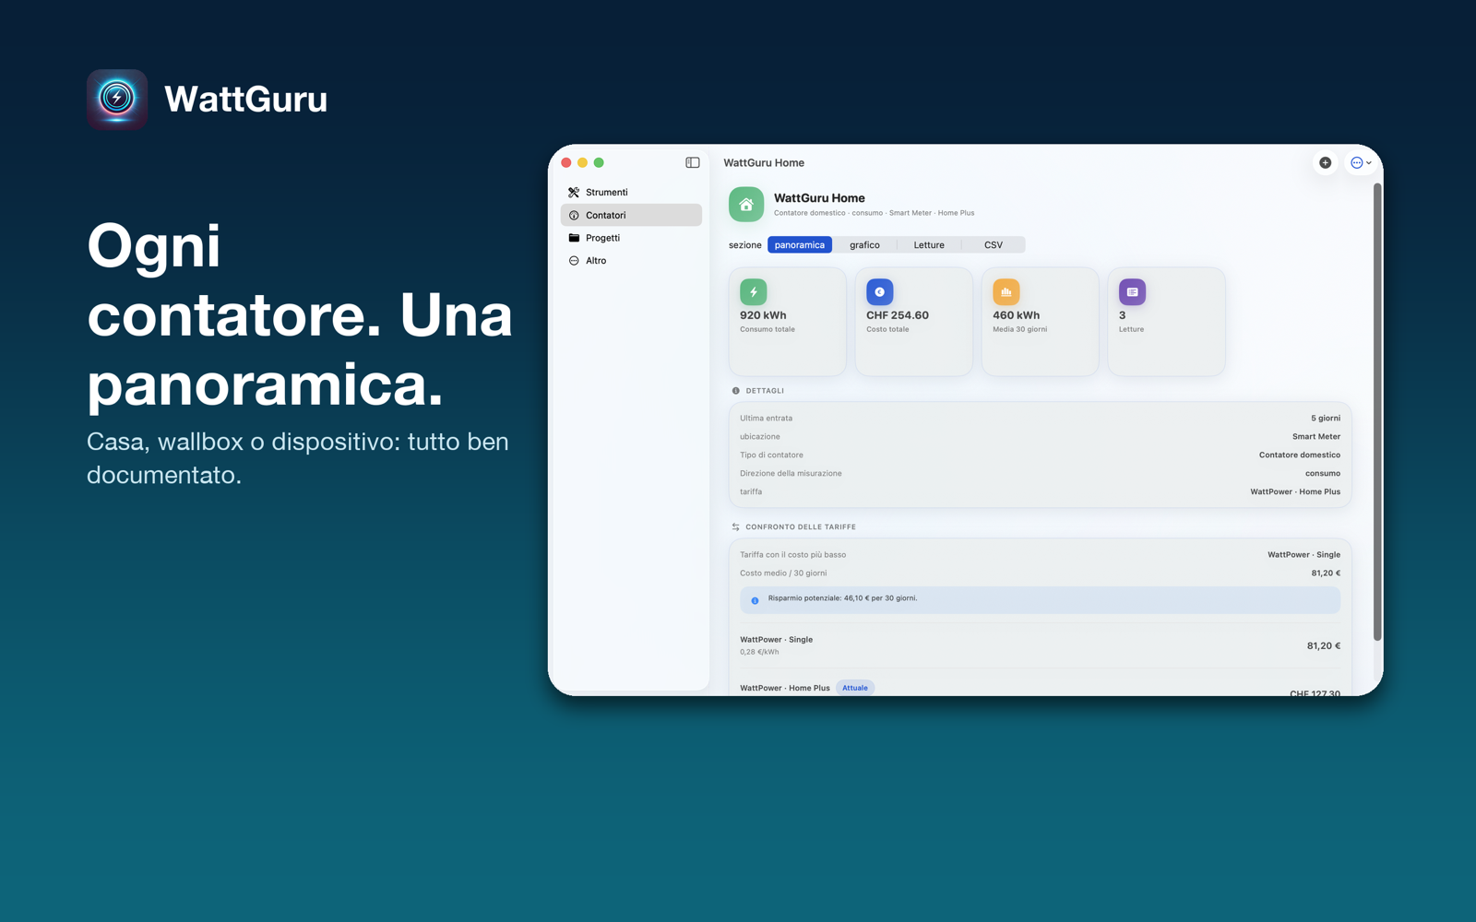Click Tariffa con il costo più basso row
1476x922 pixels.
(1040, 555)
